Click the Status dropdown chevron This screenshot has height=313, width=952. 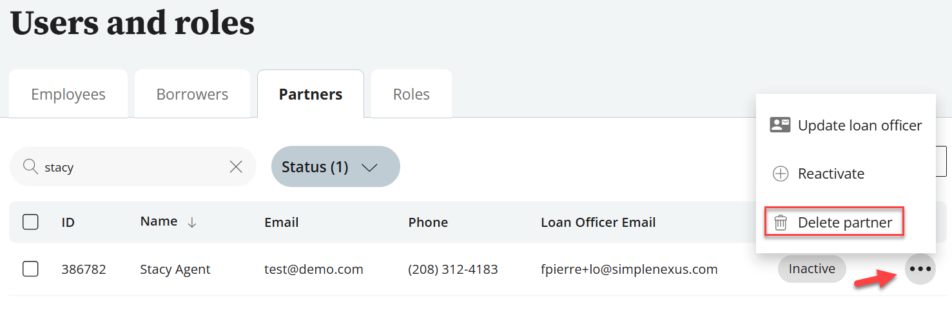click(369, 168)
